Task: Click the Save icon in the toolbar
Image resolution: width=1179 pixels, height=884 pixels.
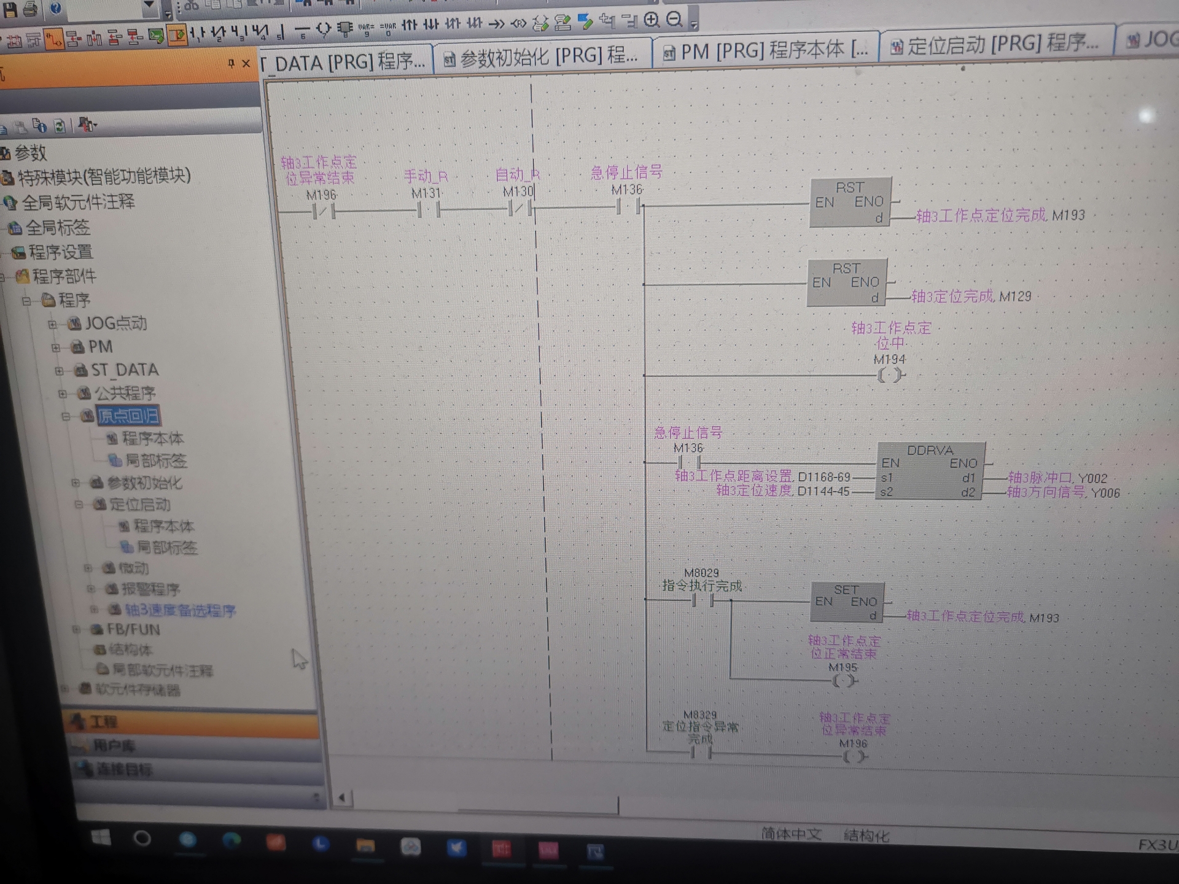Action: click(x=10, y=9)
